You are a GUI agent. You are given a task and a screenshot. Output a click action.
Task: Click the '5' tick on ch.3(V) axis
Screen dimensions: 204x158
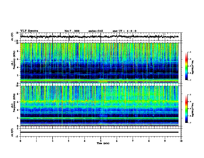(18, 129)
